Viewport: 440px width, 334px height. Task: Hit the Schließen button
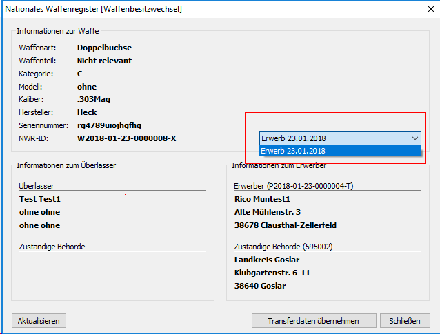click(x=405, y=321)
